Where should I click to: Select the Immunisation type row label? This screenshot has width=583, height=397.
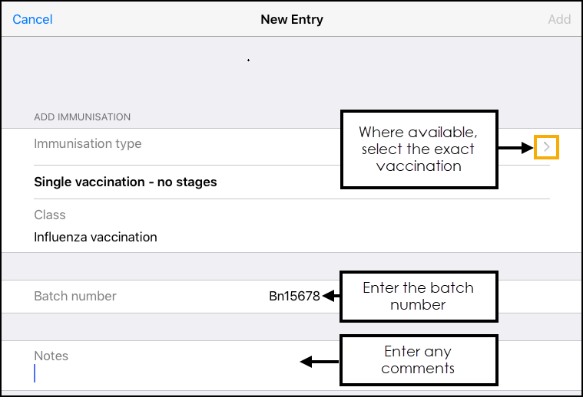(x=88, y=143)
